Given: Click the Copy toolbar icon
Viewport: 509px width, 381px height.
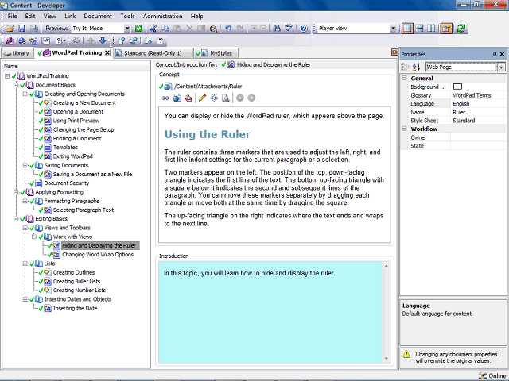Looking at the screenshot, I should point(165,29).
